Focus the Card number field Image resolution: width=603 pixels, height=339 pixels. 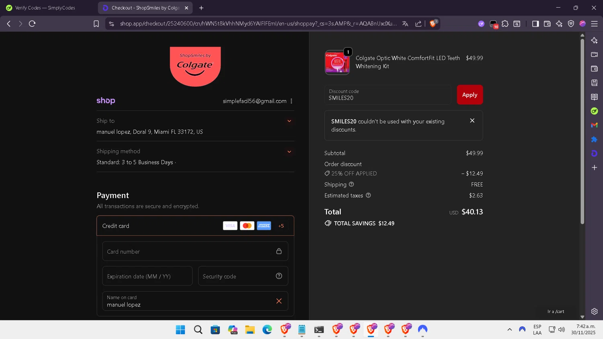[x=195, y=251]
